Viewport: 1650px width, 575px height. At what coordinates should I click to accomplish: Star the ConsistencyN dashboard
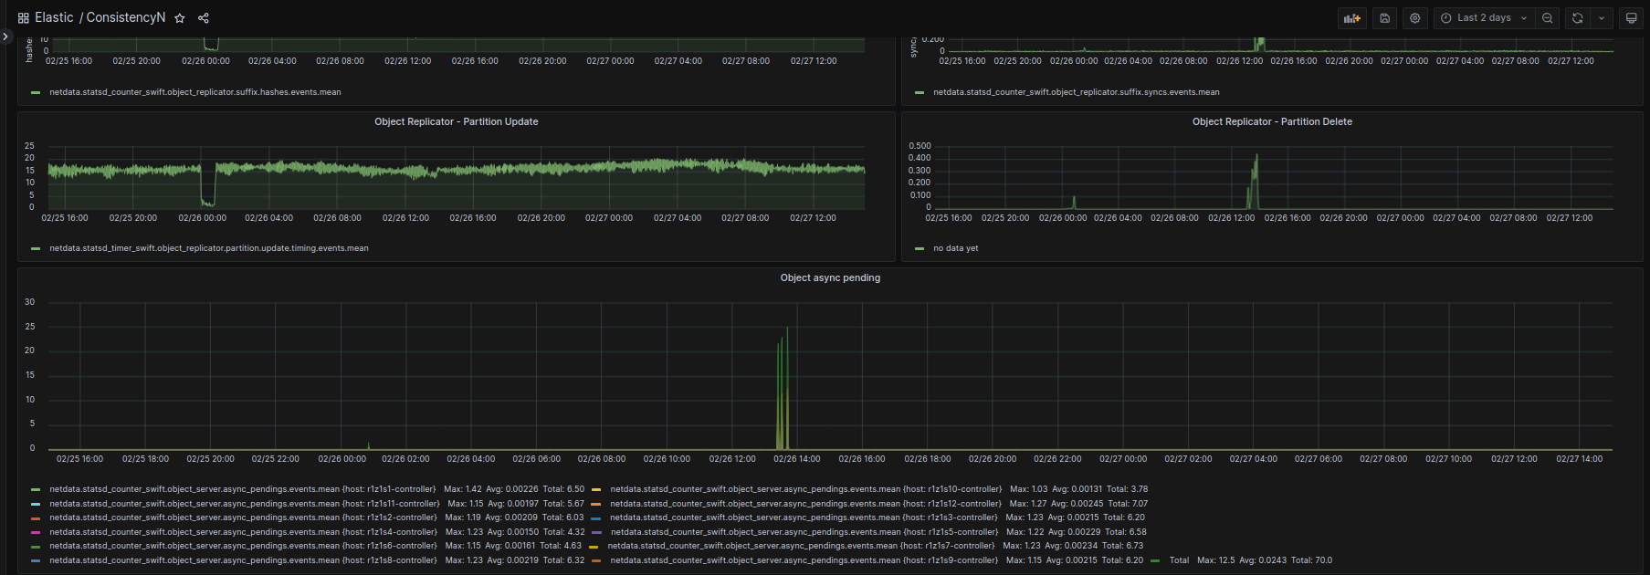[180, 18]
